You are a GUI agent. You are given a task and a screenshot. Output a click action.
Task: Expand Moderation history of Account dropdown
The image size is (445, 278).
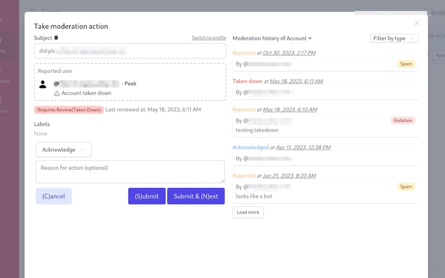(272, 38)
